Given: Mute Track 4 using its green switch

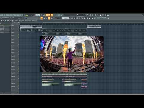Looking at the screenshot, I should point(18,37).
